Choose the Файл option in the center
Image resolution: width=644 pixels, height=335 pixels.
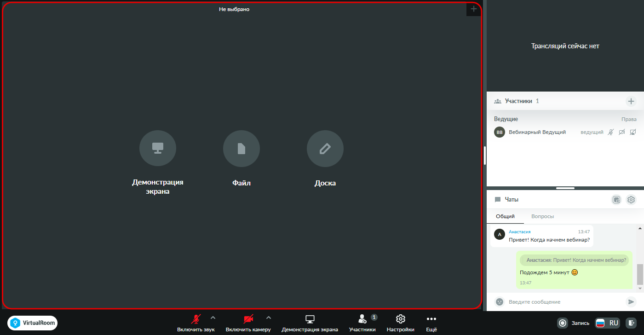click(x=241, y=149)
